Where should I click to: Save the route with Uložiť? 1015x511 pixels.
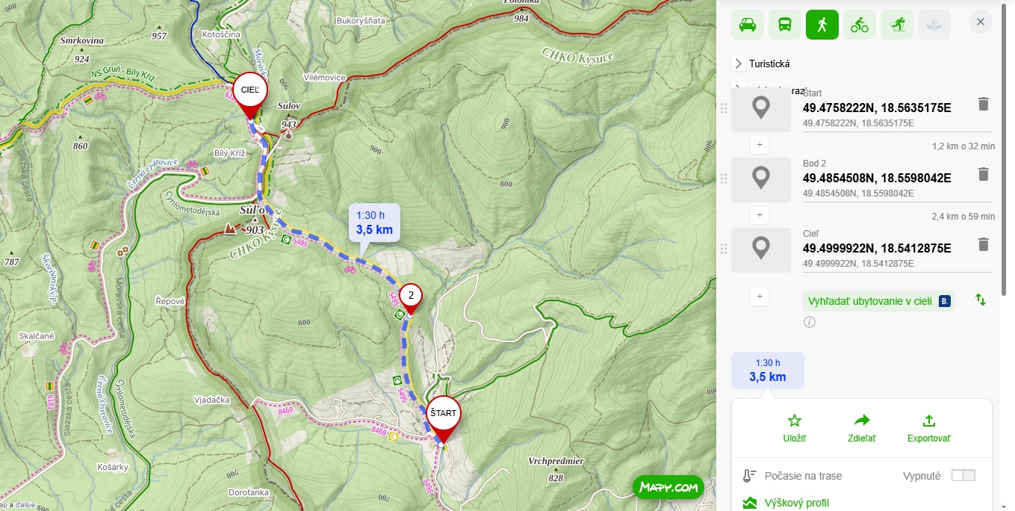[x=795, y=429]
